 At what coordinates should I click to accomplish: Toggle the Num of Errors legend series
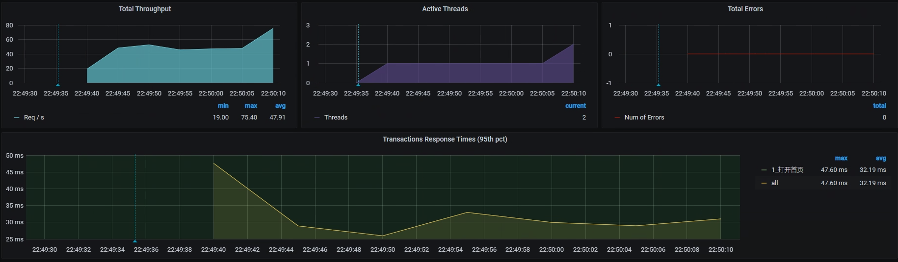pyautogui.click(x=644, y=118)
